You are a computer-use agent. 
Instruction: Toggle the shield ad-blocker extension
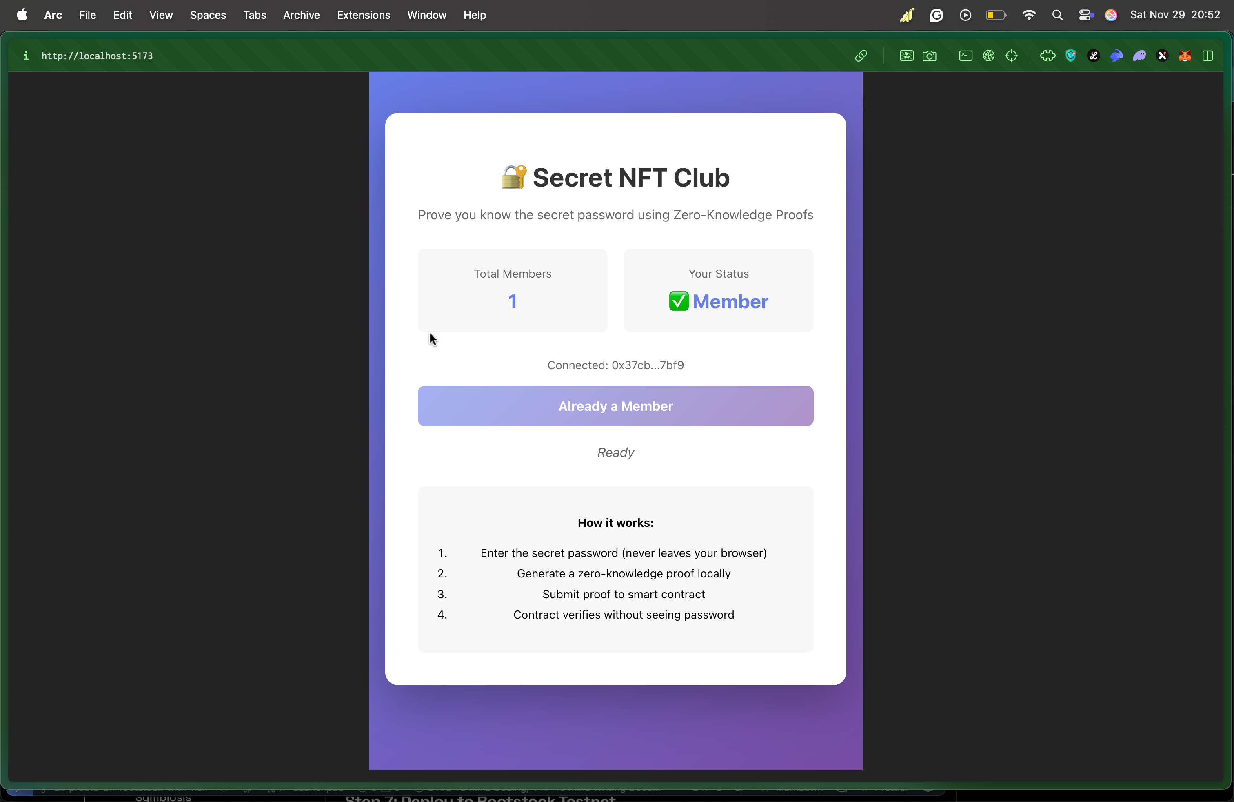click(x=1071, y=56)
